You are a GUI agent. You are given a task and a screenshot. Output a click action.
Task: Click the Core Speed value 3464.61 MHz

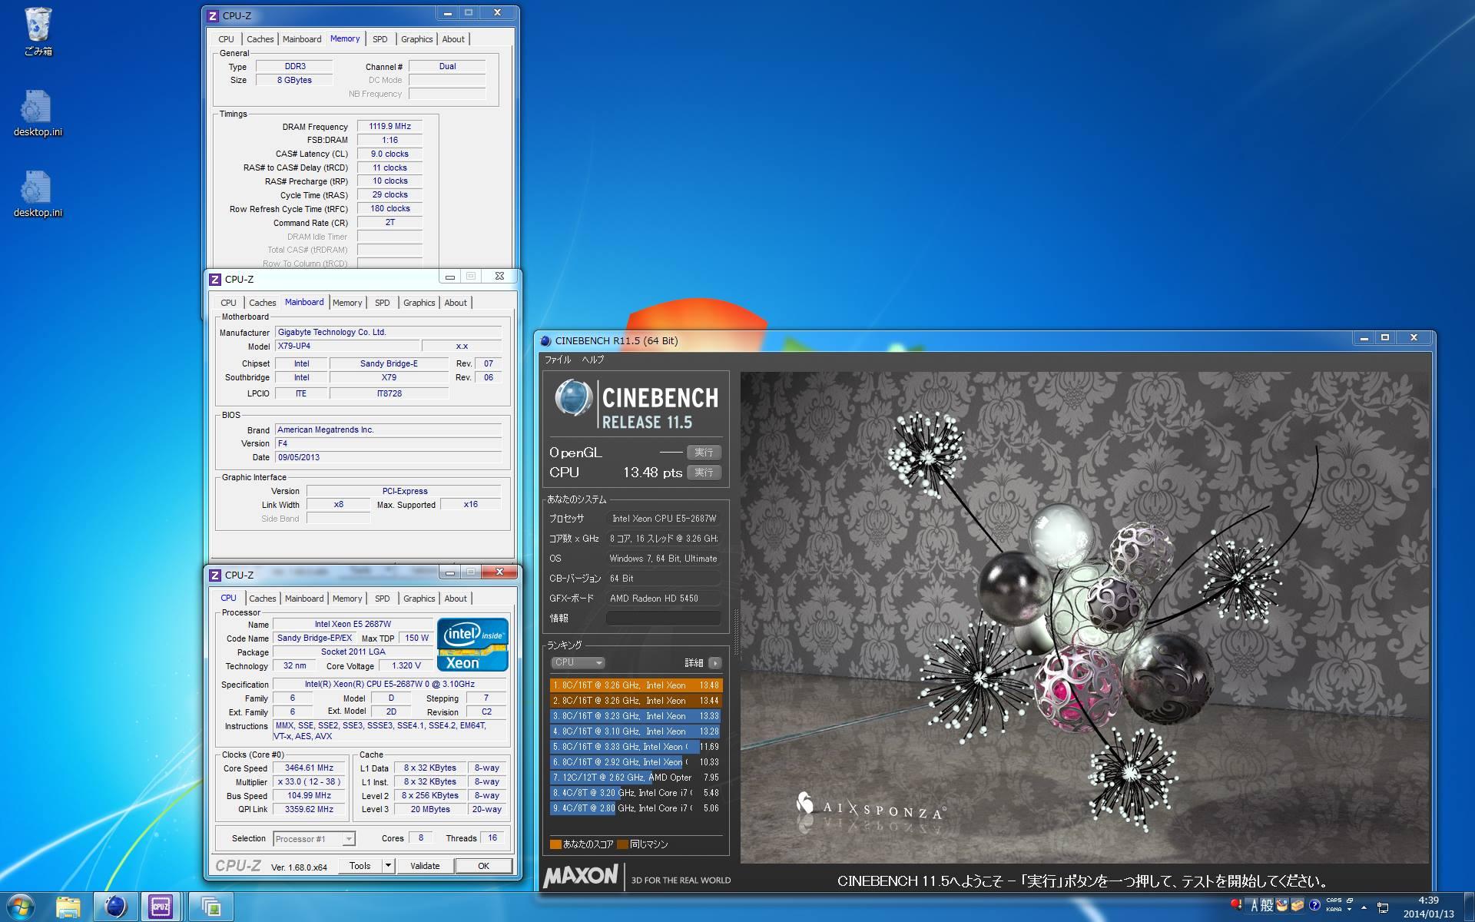(309, 768)
